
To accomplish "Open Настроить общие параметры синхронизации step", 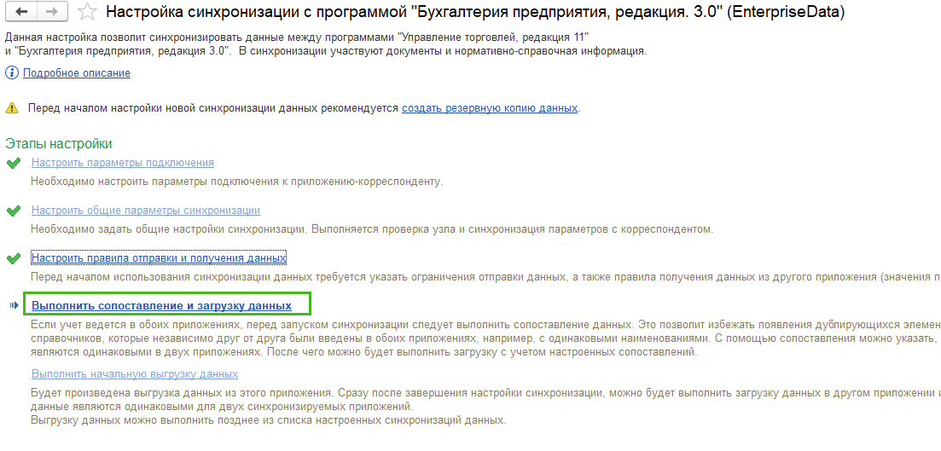I will point(146,211).
